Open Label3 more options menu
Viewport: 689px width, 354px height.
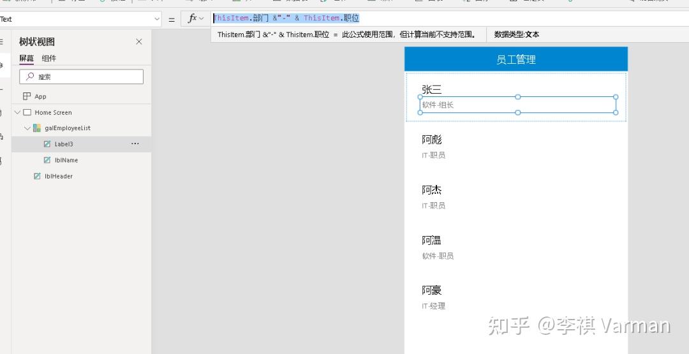(x=135, y=144)
